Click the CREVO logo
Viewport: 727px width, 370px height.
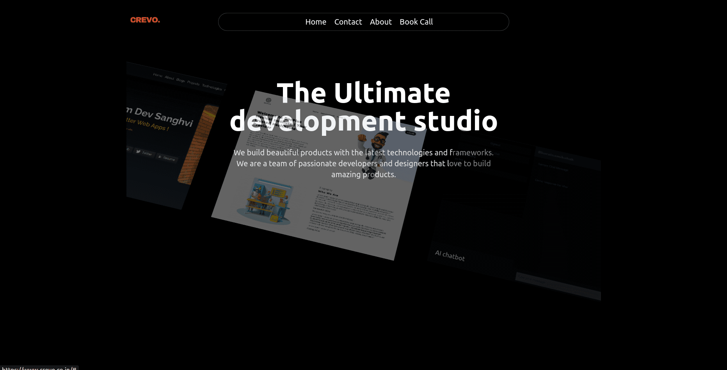click(145, 20)
